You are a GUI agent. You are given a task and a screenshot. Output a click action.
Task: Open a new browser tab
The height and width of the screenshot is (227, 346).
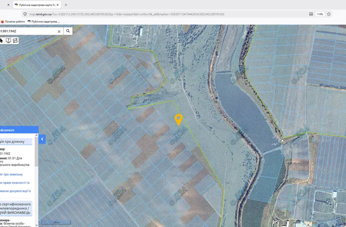tap(66, 5)
